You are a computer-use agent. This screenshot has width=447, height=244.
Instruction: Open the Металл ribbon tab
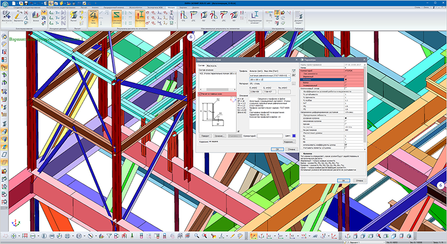click(171, 7)
